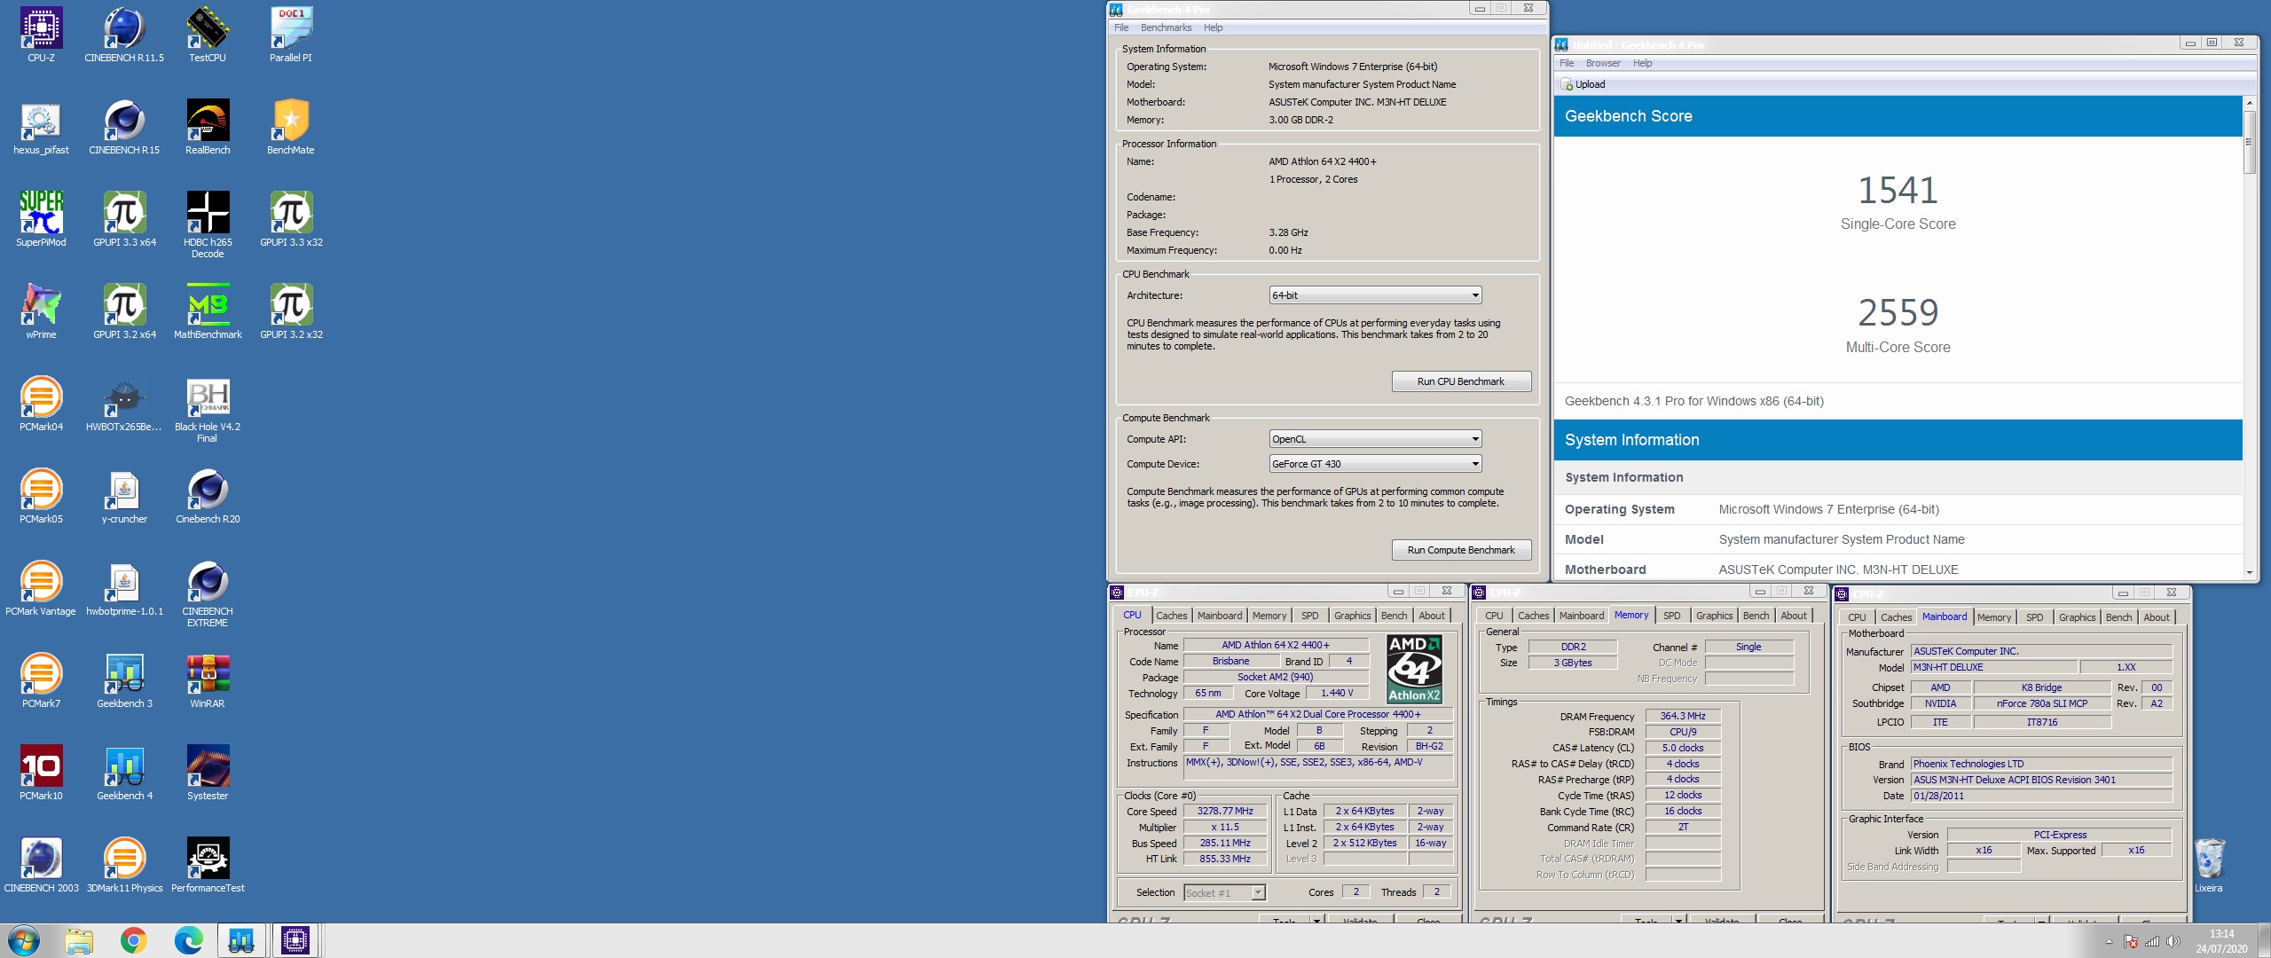The image size is (2271, 958).
Task: Launch Systester desktop icon
Action: tap(208, 773)
